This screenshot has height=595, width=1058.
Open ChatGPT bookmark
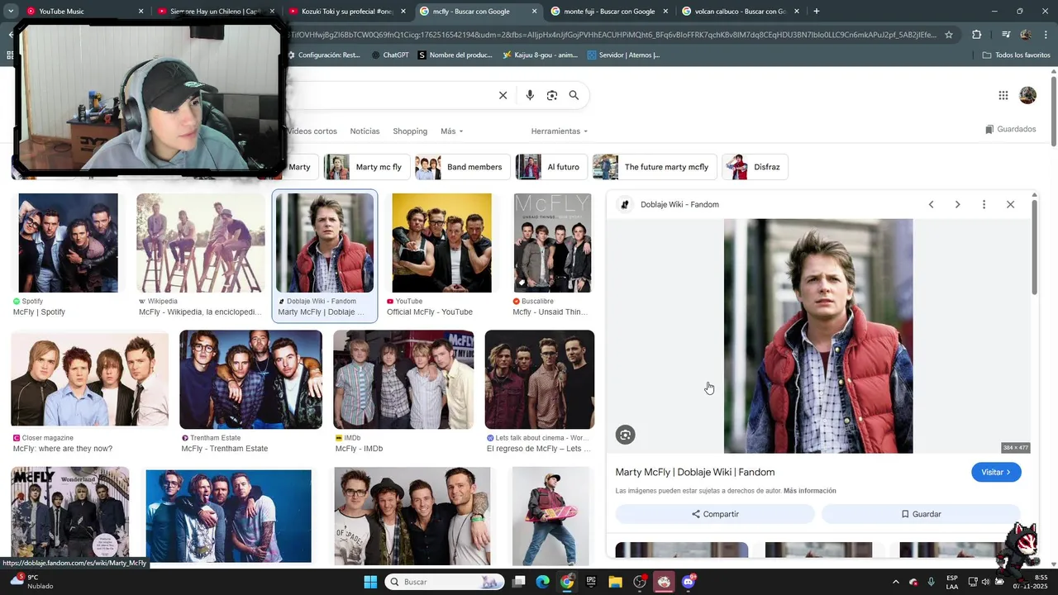coord(390,55)
